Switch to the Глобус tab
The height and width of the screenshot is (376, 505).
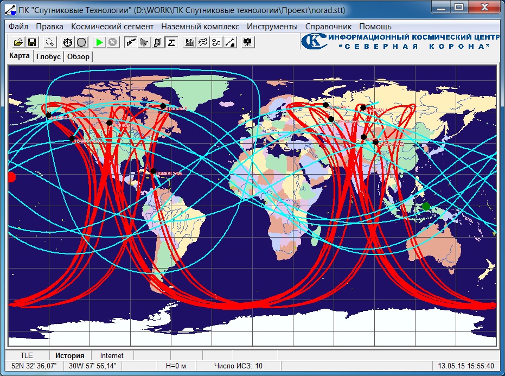tap(49, 57)
